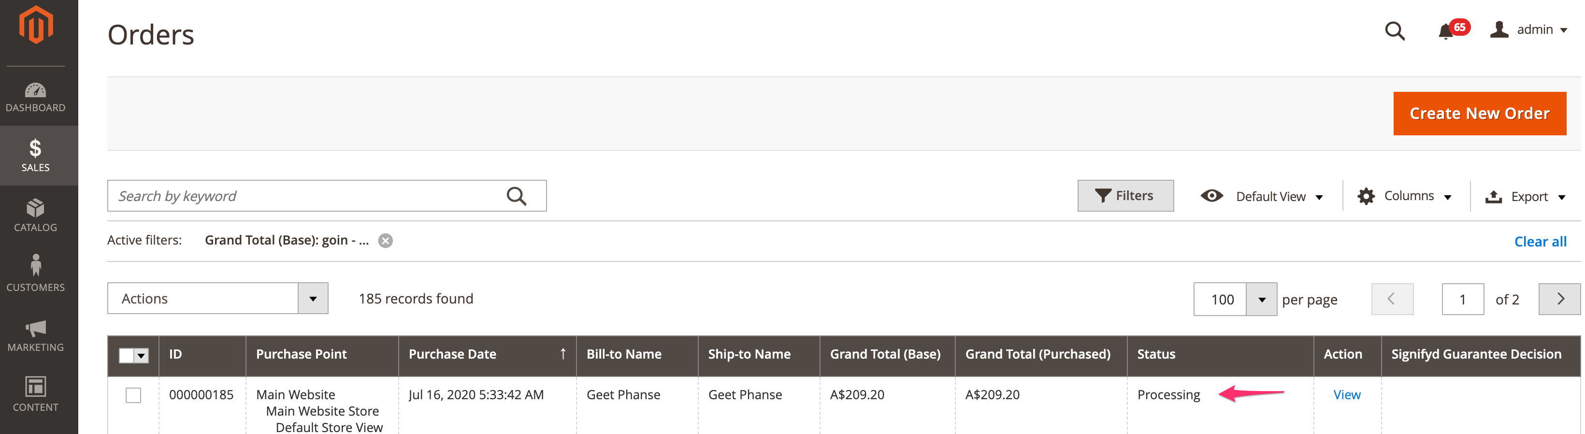Open the Catalog sidebar section
This screenshot has width=1585, height=434.
tap(36, 216)
